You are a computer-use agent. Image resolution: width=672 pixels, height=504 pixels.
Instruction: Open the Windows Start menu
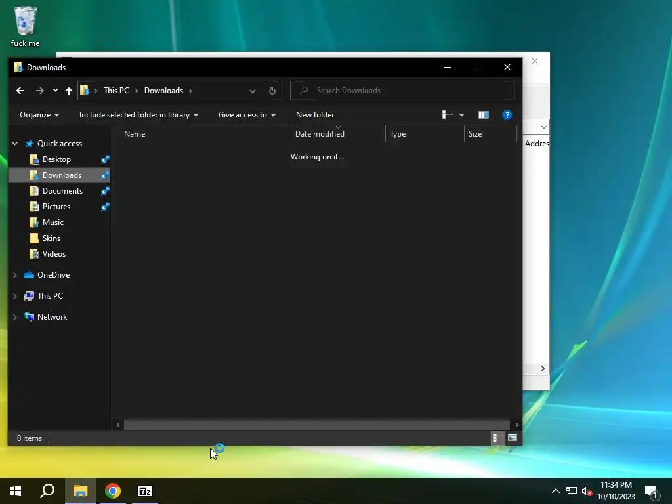[16, 491]
